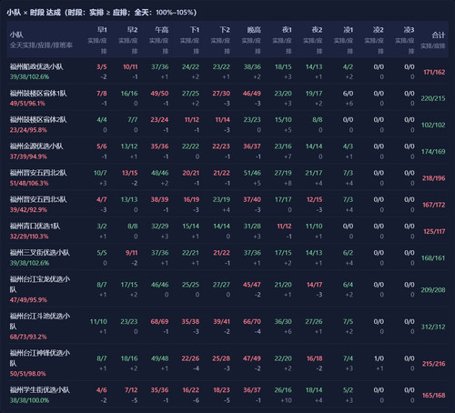This screenshot has height=413, width=455.
Task: Click the total 312/312
Action: [433, 327]
